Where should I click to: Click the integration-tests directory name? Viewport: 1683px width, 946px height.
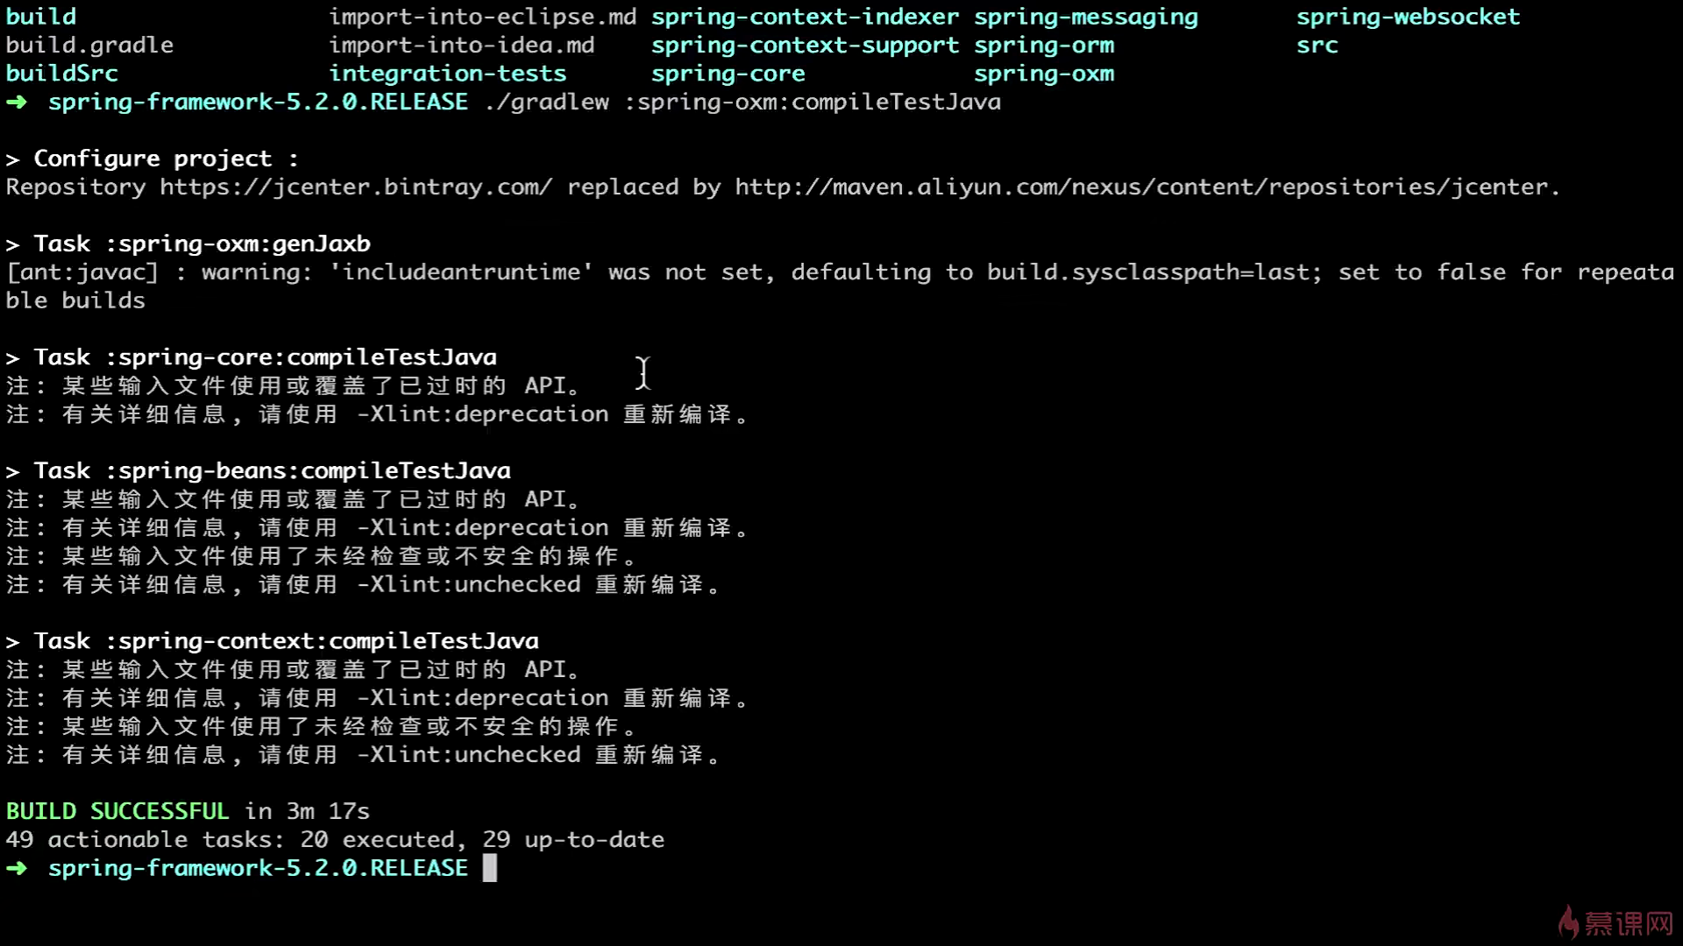tap(447, 74)
